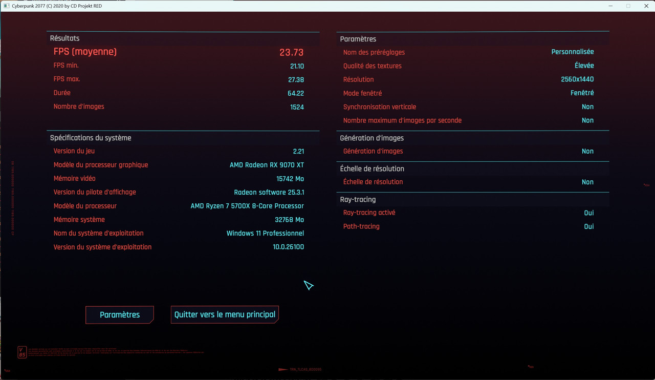This screenshot has width=655, height=380.
Task: Click the window title text 'Cyberpunk 2077 (C) 2020 by CD Projekt RED'
Action: (x=57, y=6)
